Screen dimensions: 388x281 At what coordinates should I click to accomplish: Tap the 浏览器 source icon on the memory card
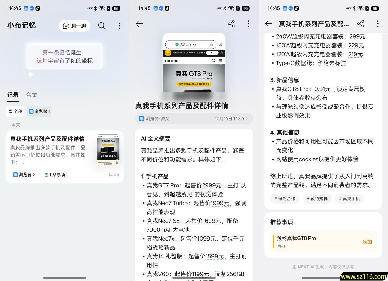[15, 174]
